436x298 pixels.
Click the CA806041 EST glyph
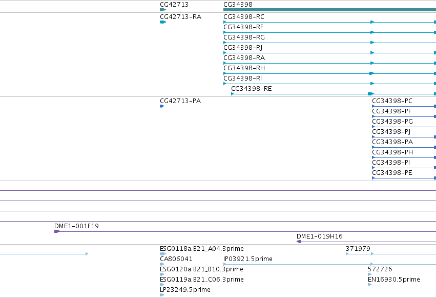[162, 264]
